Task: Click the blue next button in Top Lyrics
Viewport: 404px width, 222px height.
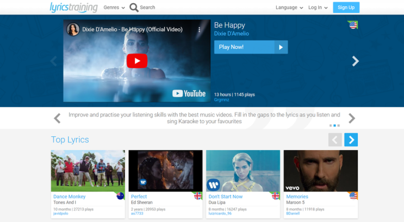Action: 351,139
